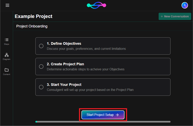Click the plus icon beside New Conversation
This screenshot has width=193, height=126.
click(x=162, y=16)
